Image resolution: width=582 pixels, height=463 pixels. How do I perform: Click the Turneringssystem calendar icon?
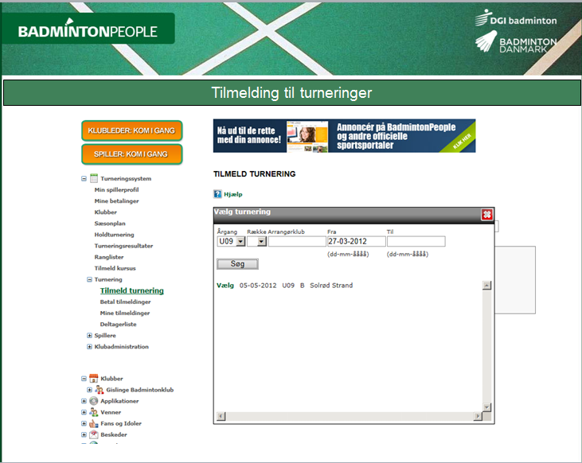tap(94, 179)
